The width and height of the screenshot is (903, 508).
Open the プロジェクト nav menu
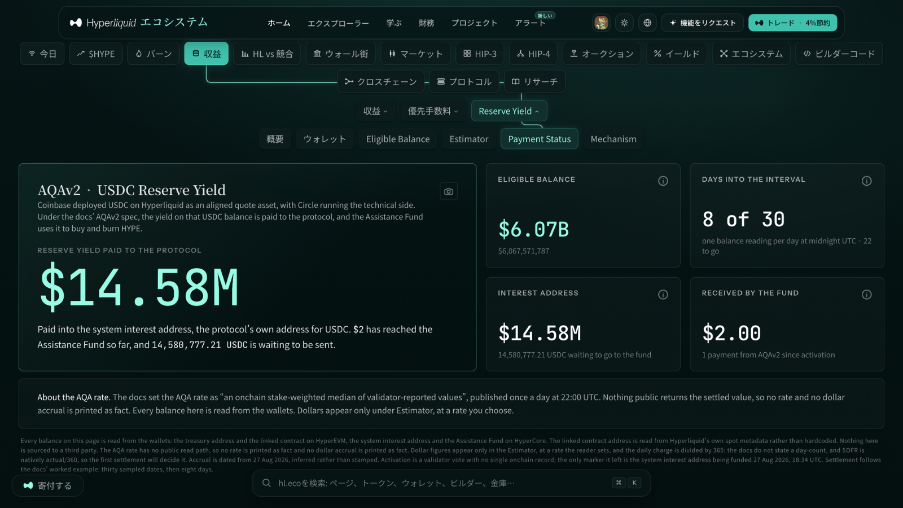(x=474, y=23)
